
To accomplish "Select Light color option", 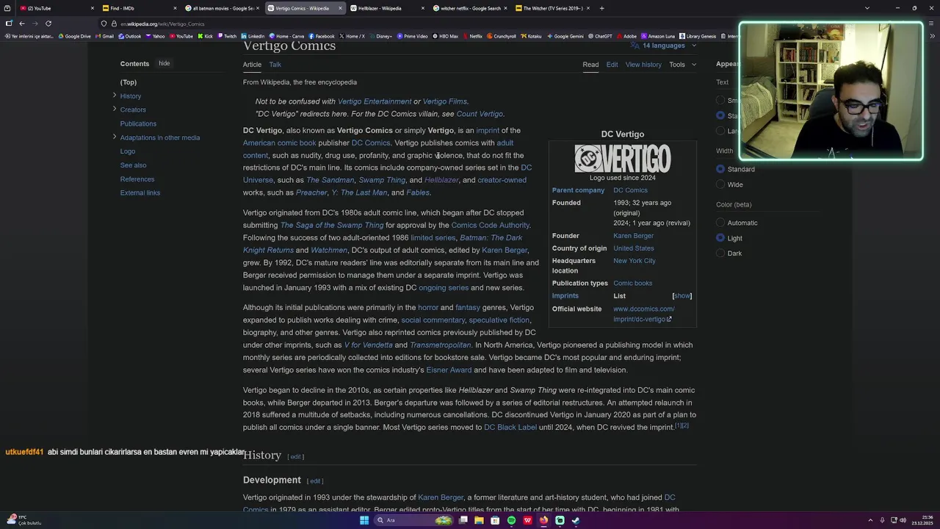I will pos(720,238).
